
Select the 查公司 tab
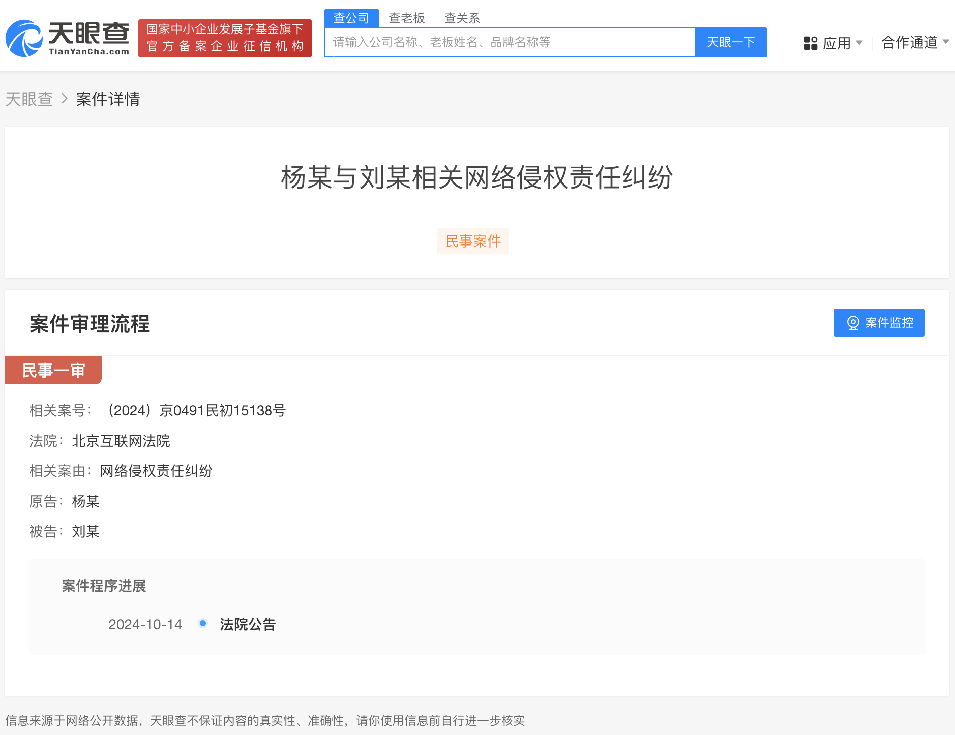coord(351,18)
